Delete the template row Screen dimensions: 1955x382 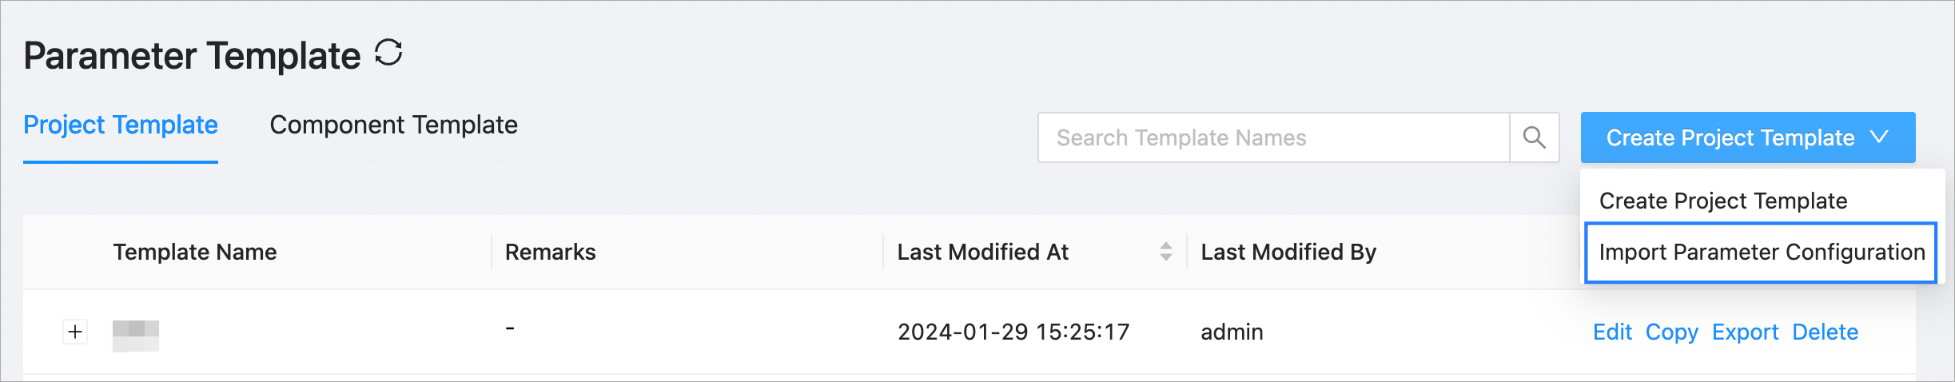1825,332
